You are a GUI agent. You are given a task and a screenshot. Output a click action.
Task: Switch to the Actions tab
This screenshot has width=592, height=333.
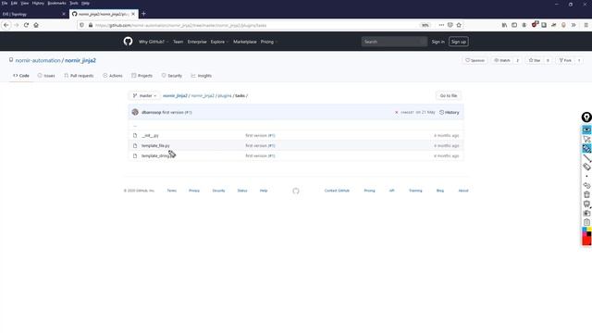tap(113, 76)
